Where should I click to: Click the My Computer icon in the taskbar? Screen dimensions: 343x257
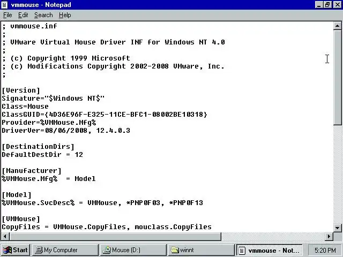click(x=39, y=250)
